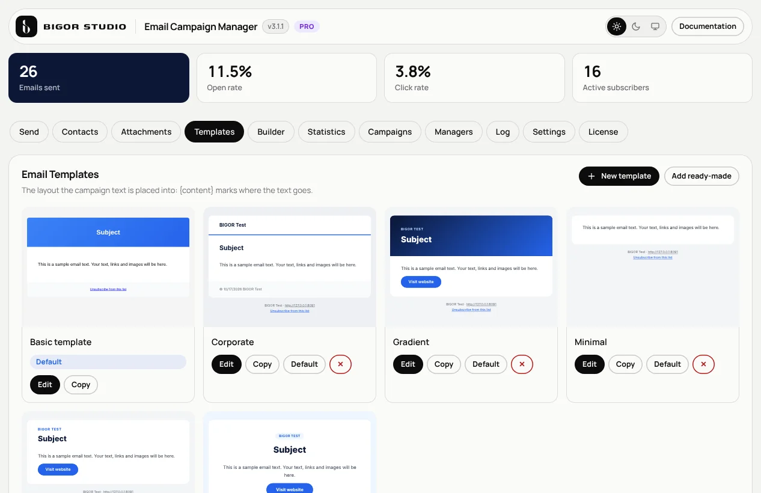
Task: Click the Minimal template preview thumbnail
Action: click(x=653, y=268)
